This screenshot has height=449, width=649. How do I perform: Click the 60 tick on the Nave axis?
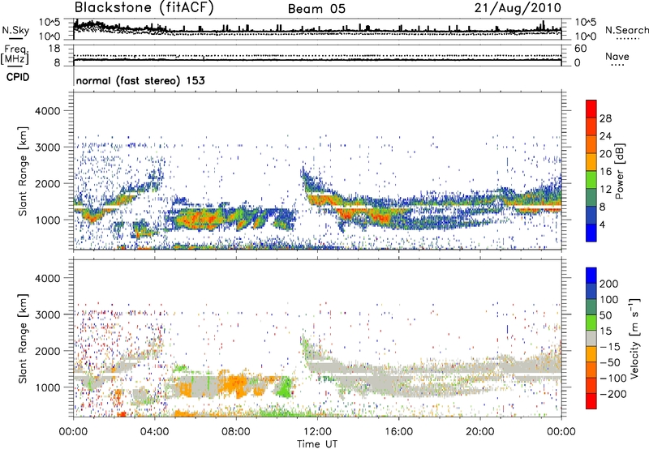pyautogui.click(x=581, y=49)
